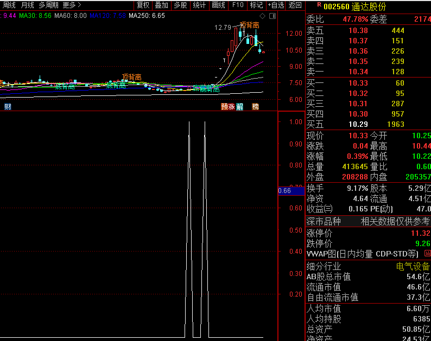
Task: Click the orange 顶背离 label mid-chart
Action: [x=132, y=77]
